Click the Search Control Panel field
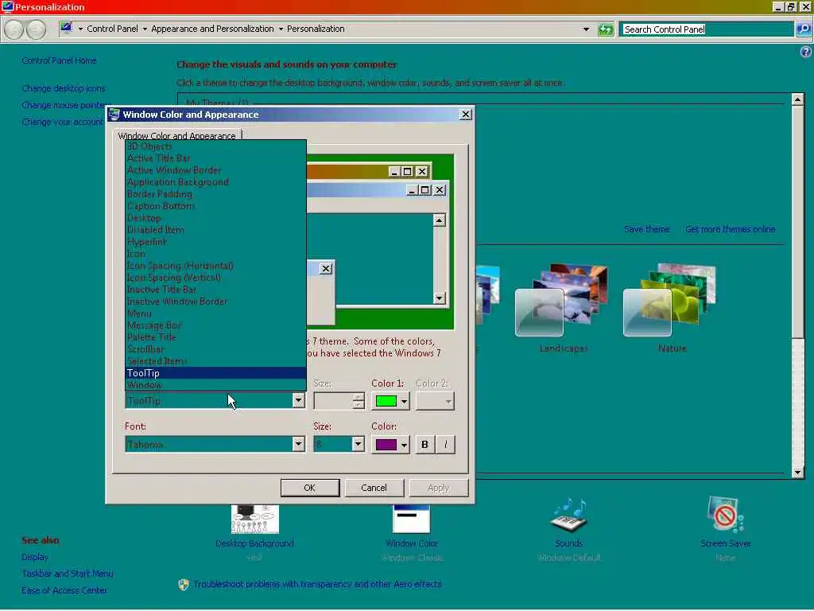The image size is (814, 611). coord(707,29)
